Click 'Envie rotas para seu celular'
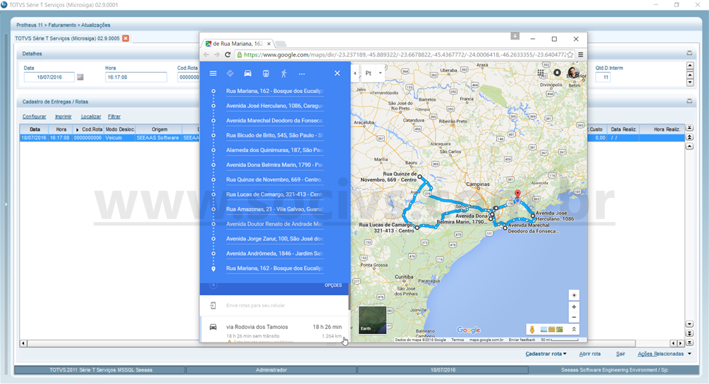Screen dimensions: 709x384 255,306
